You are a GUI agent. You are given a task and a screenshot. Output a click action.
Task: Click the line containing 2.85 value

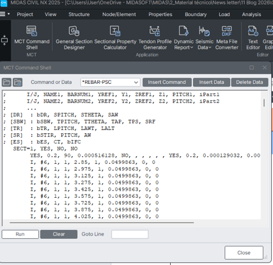tap(93, 163)
